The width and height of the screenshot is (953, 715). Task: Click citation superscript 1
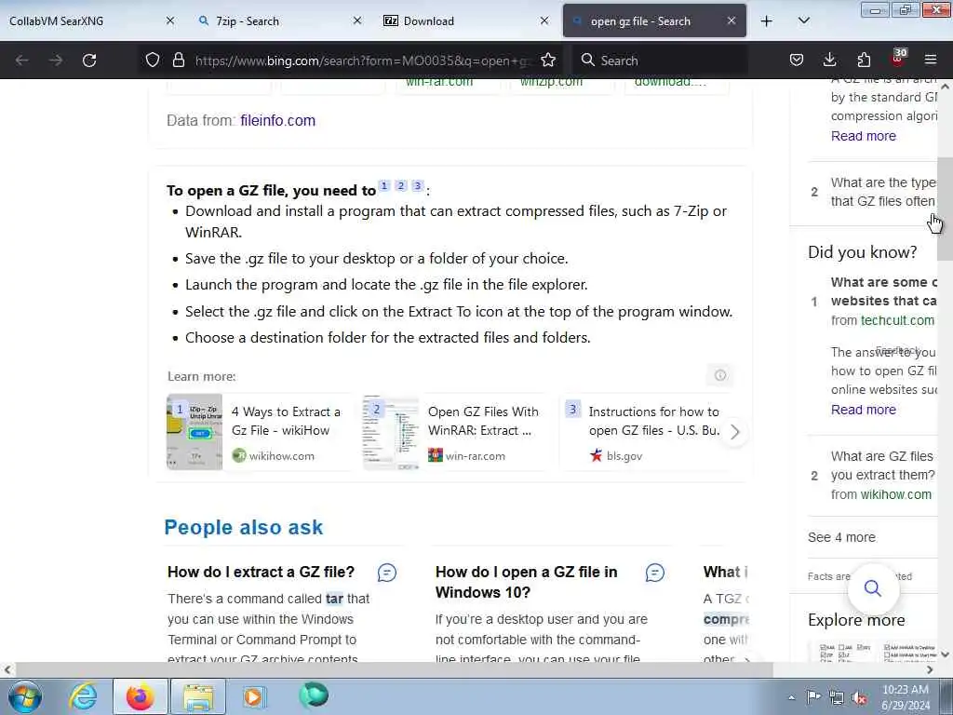[384, 186]
